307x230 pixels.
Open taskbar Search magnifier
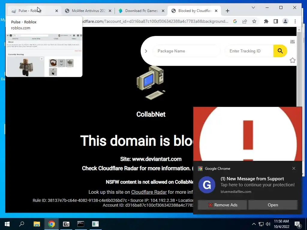tap(22, 224)
